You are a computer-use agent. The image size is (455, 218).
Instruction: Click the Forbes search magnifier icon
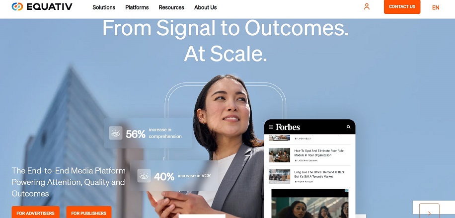(x=349, y=127)
